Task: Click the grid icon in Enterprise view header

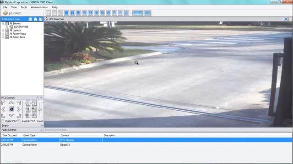Action: pyautogui.click(x=41, y=19)
